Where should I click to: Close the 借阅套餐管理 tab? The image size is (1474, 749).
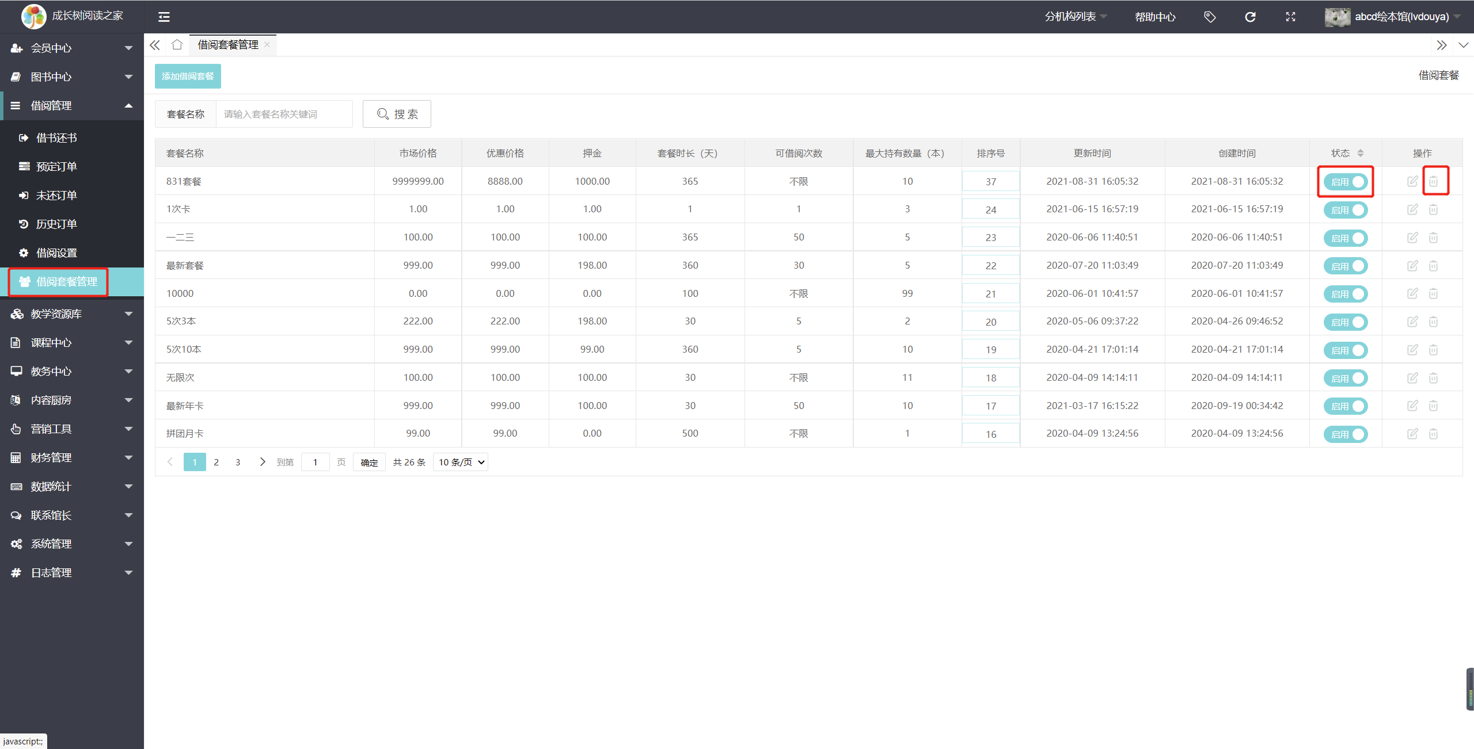[x=267, y=44]
